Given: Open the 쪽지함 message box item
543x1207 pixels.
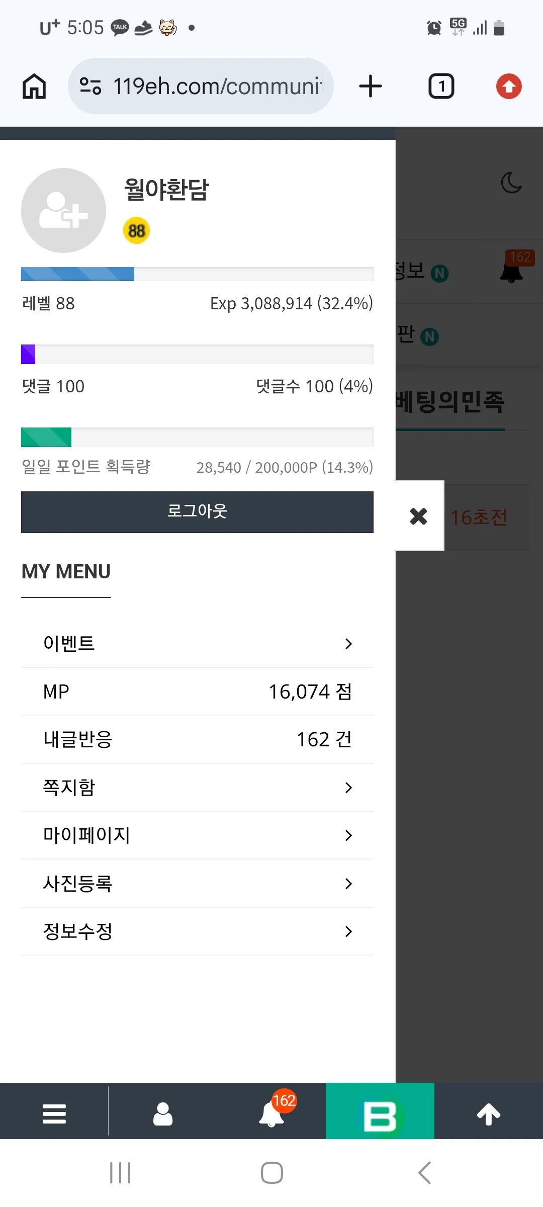Looking at the screenshot, I should (x=197, y=788).
